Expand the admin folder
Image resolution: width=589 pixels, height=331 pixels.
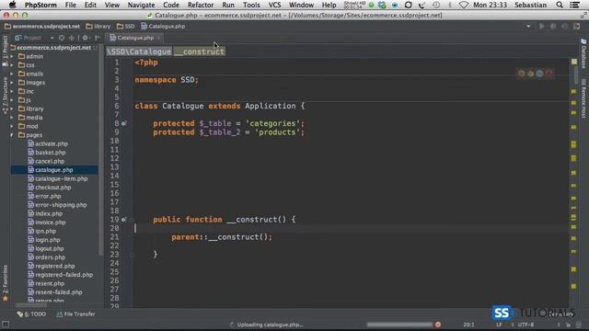point(12,57)
